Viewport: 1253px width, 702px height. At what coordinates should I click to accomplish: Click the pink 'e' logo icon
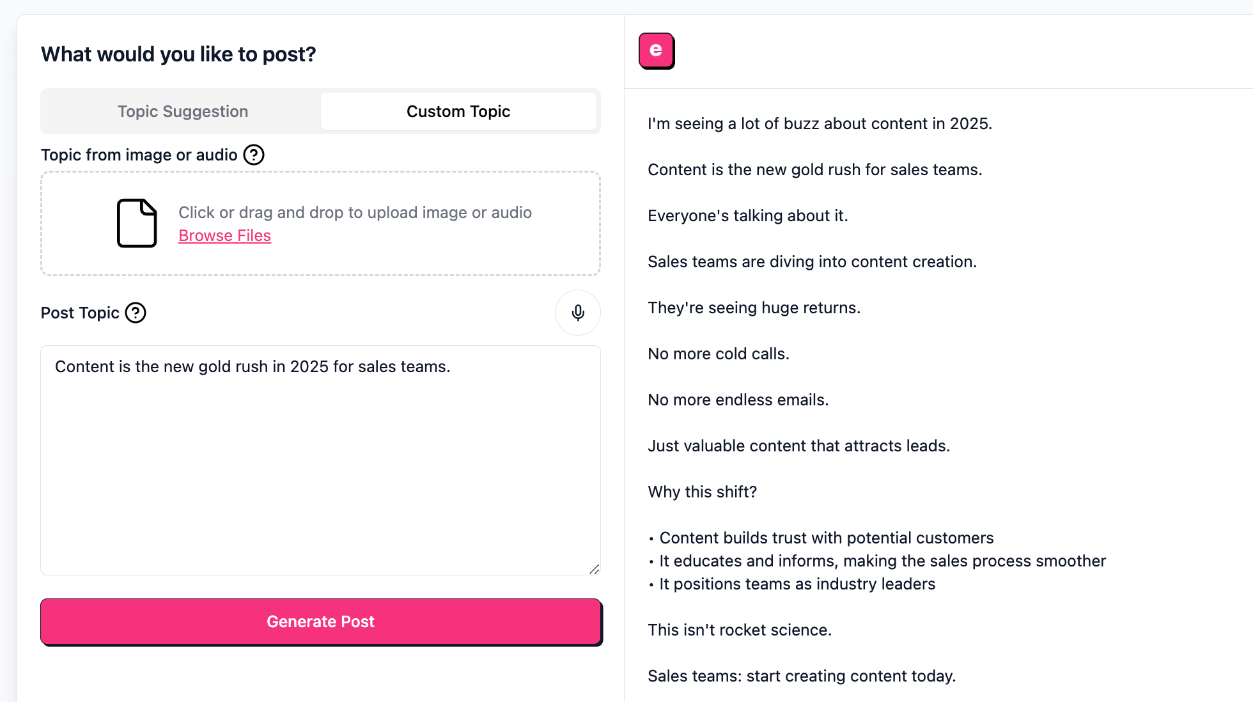click(656, 51)
